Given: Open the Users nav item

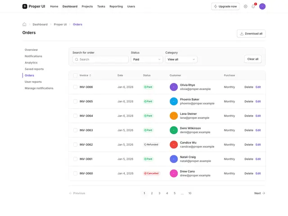Looking at the screenshot, I should 131,6.
